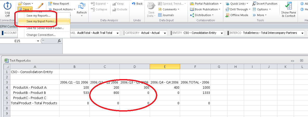Click the Show Pane & Context icon

tap(288, 6)
